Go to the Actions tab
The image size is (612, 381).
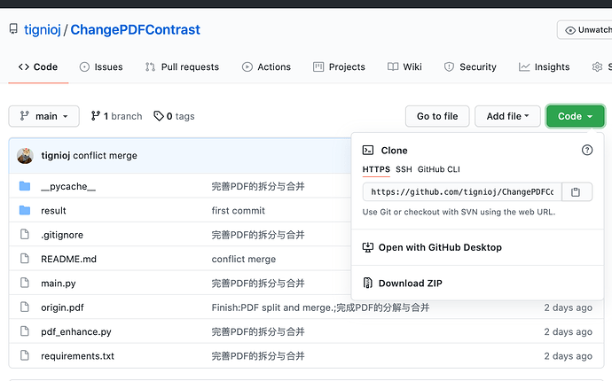(x=266, y=67)
